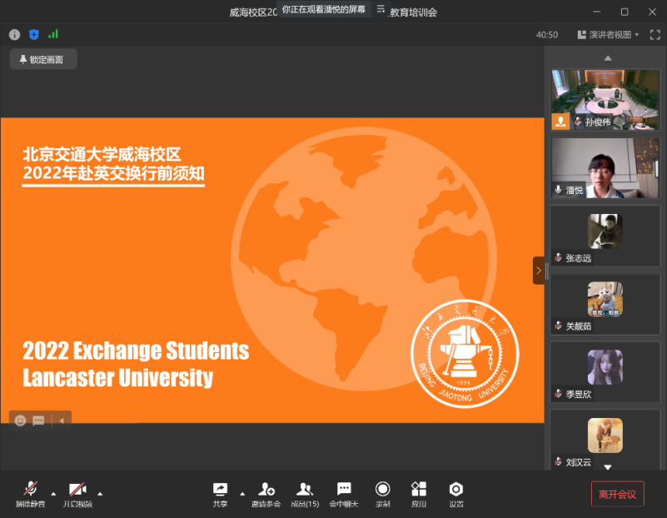Open the members (15) list
This screenshot has height=518, width=667.
click(305, 490)
